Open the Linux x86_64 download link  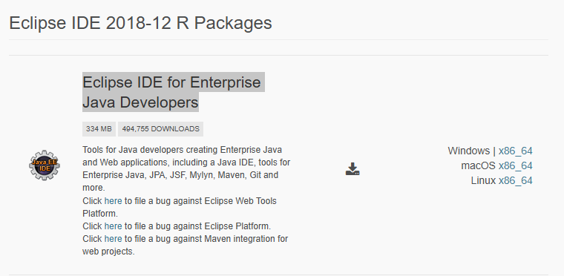pos(516,180)
